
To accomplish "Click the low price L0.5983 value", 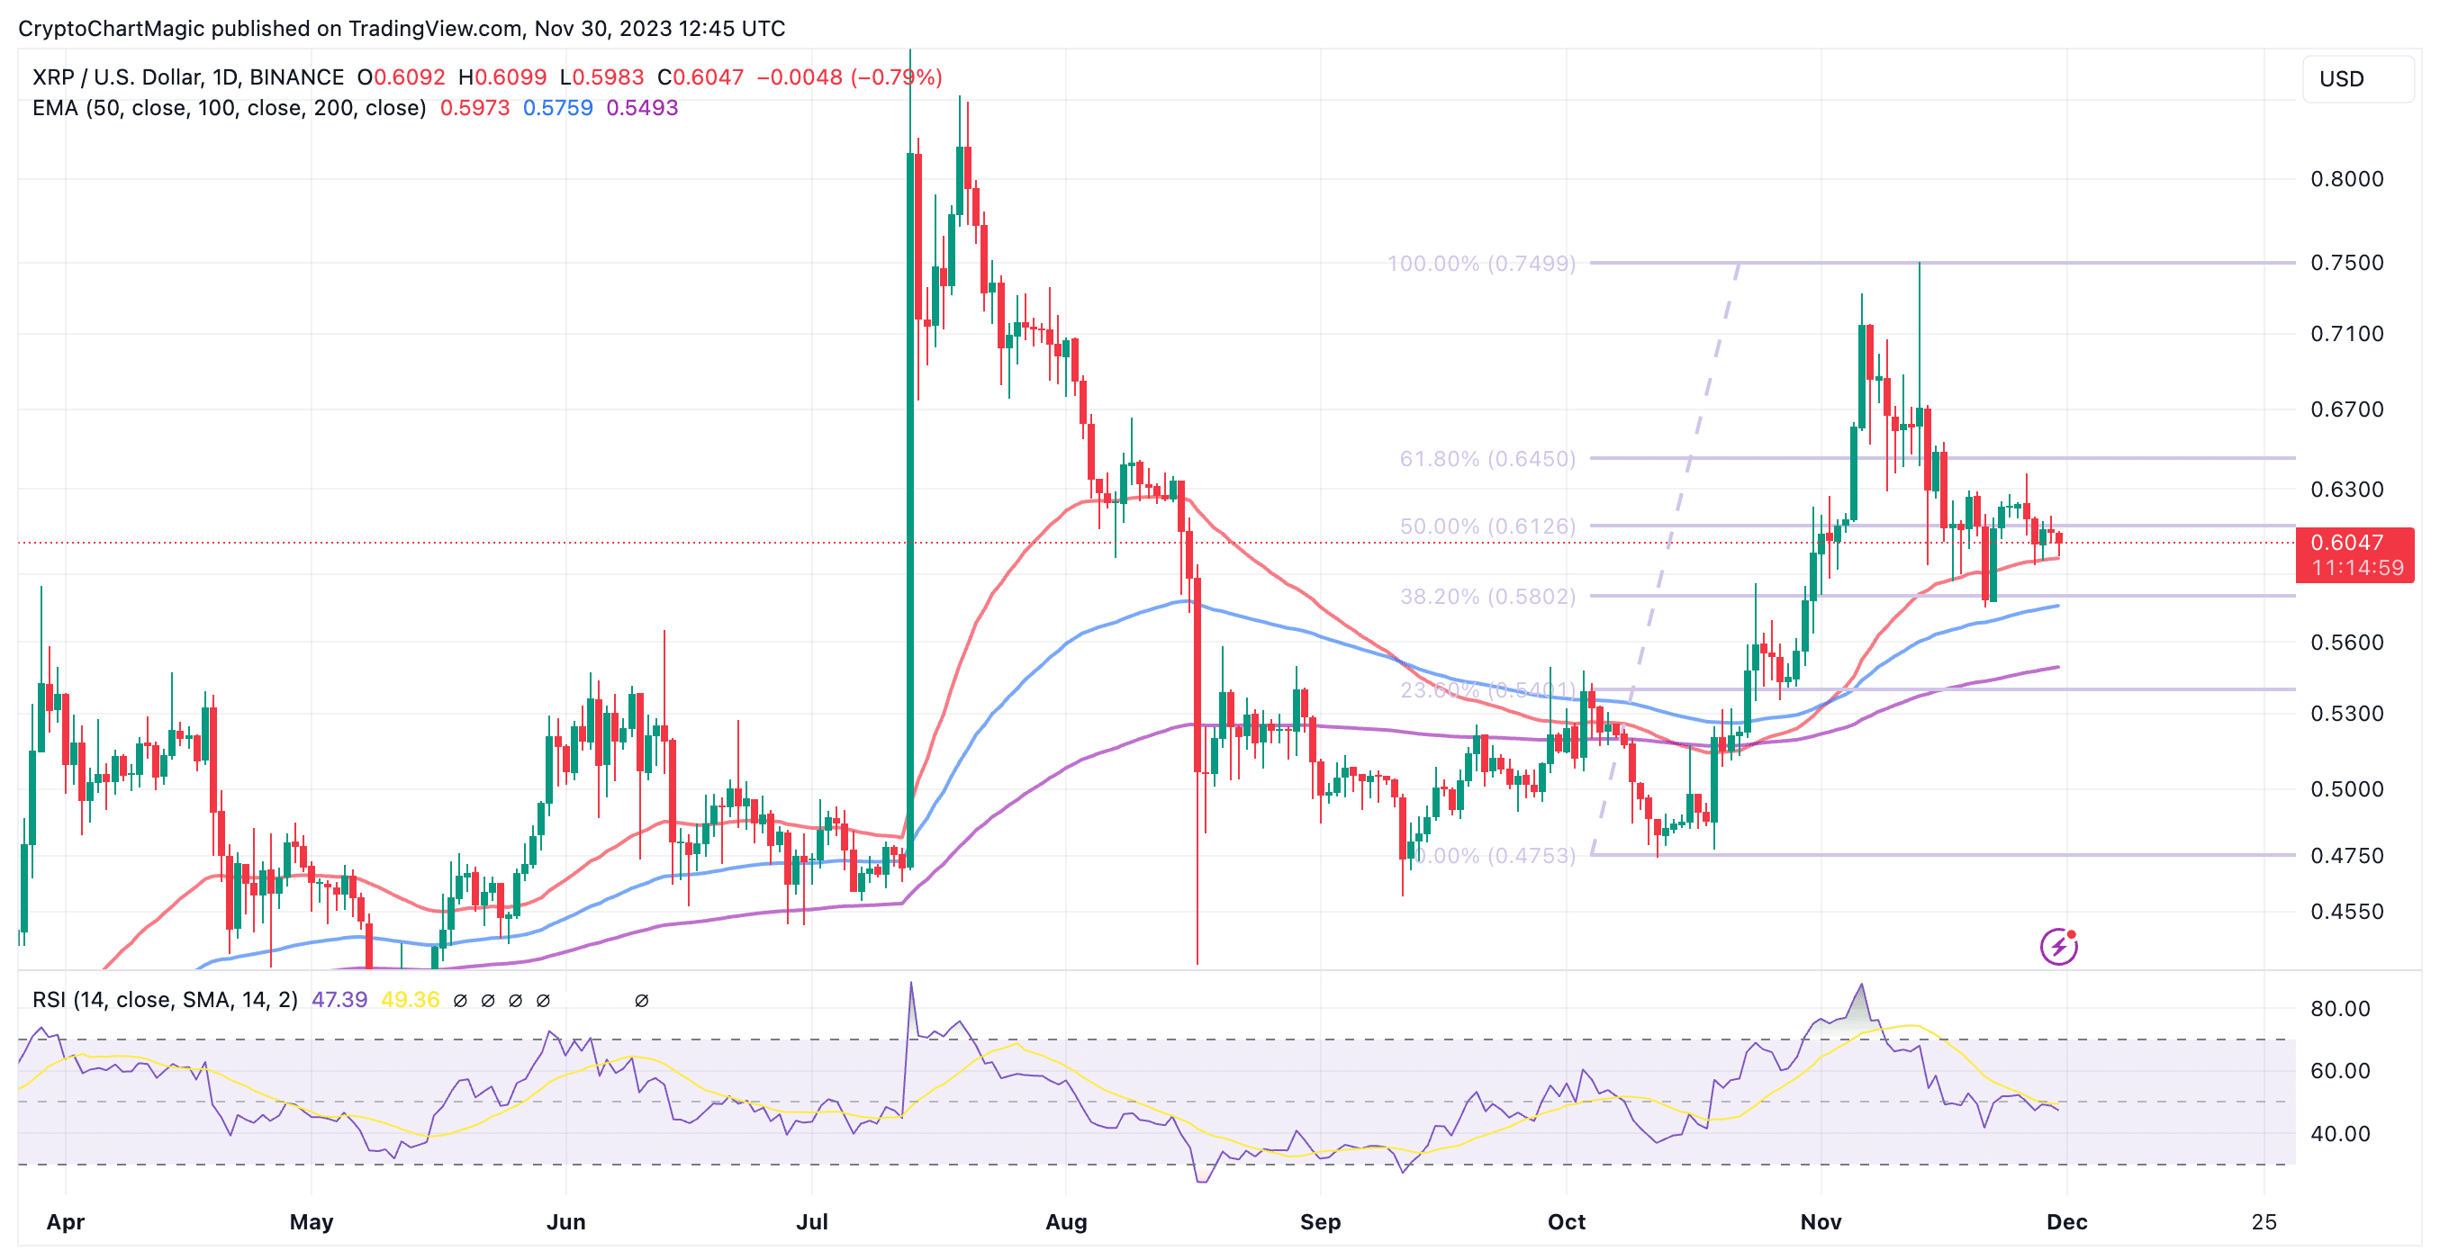I will pyautogui.click(x=601, y=76).
